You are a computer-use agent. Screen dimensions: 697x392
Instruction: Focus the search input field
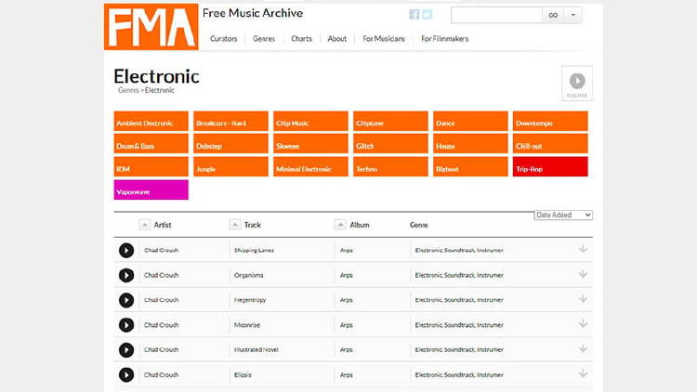496,15
